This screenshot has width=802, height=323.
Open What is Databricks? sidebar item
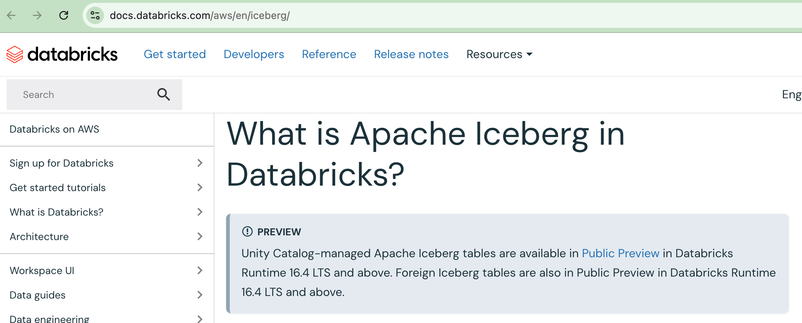(56, 212)
